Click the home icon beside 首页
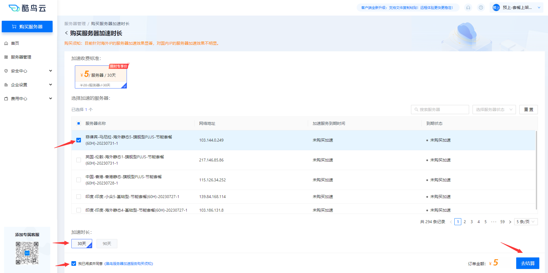 click(x=6, y=43)
